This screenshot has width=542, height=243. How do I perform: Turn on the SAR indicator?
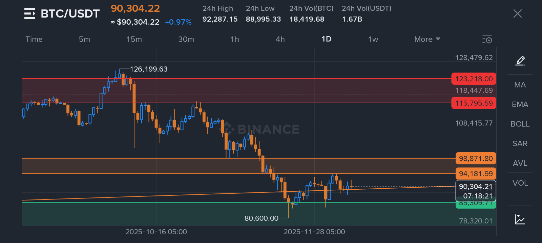tap(520, 143)
